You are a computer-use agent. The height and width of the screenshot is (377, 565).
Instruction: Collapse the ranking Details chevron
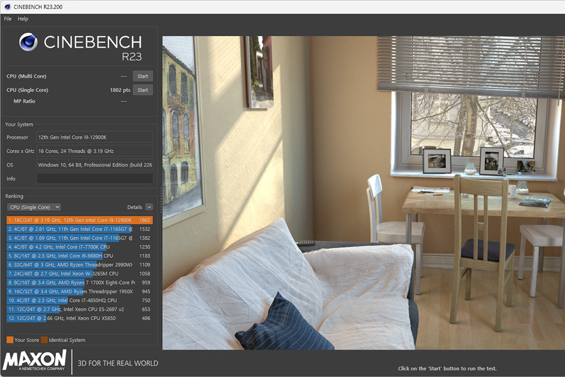(x=149, y=207)
